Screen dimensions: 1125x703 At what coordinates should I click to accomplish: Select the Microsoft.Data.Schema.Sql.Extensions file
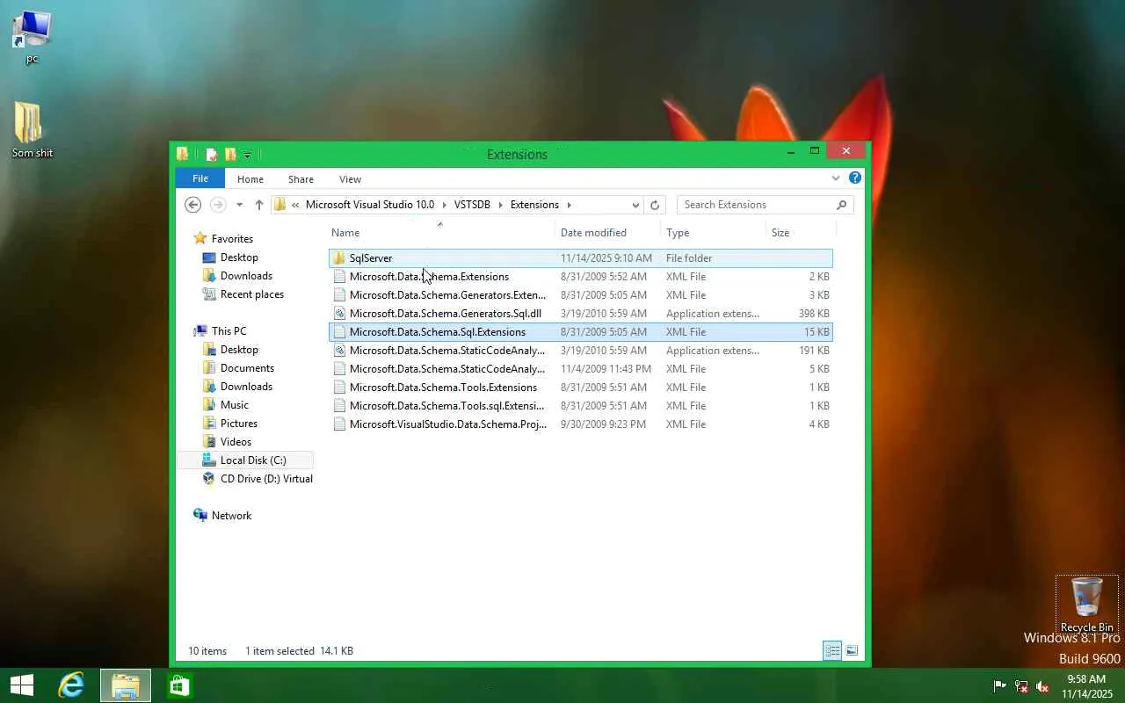(x=580, y=332)
